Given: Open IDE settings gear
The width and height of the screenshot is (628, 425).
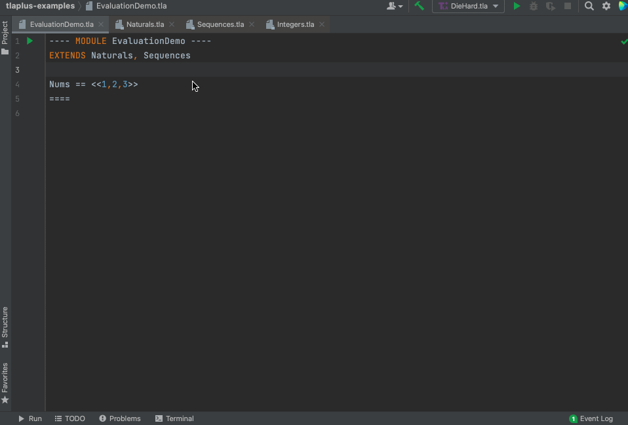Looking at the screenshot, I should pyautogui.click(x=606, y=6).
